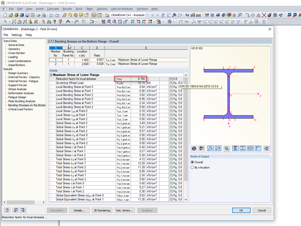The height and width of the screenshot is (226, 301).
Task: Open the Table menu in main menu bar
Action: [x=89, y=9]
